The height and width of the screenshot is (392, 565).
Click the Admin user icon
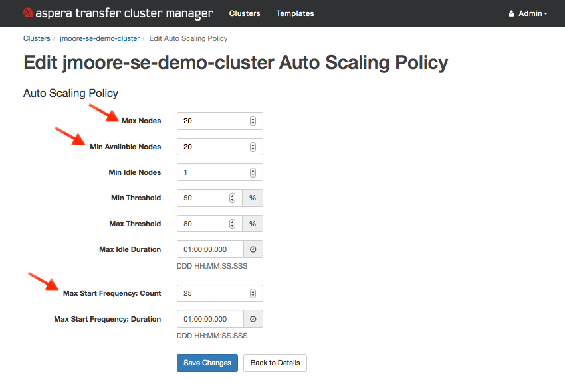pos(511,14)
